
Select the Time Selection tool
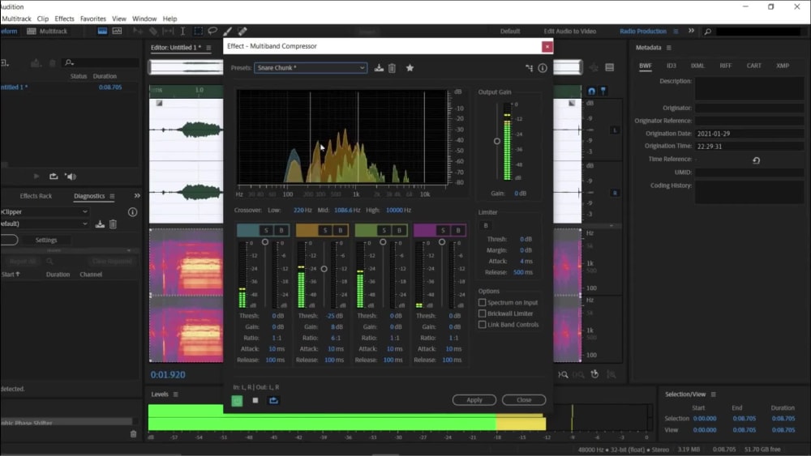tap(182, 31)
